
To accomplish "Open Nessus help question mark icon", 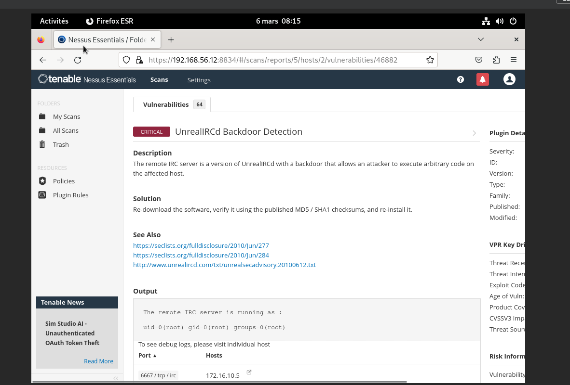I will pyautogui.click(x=460, y=79).
